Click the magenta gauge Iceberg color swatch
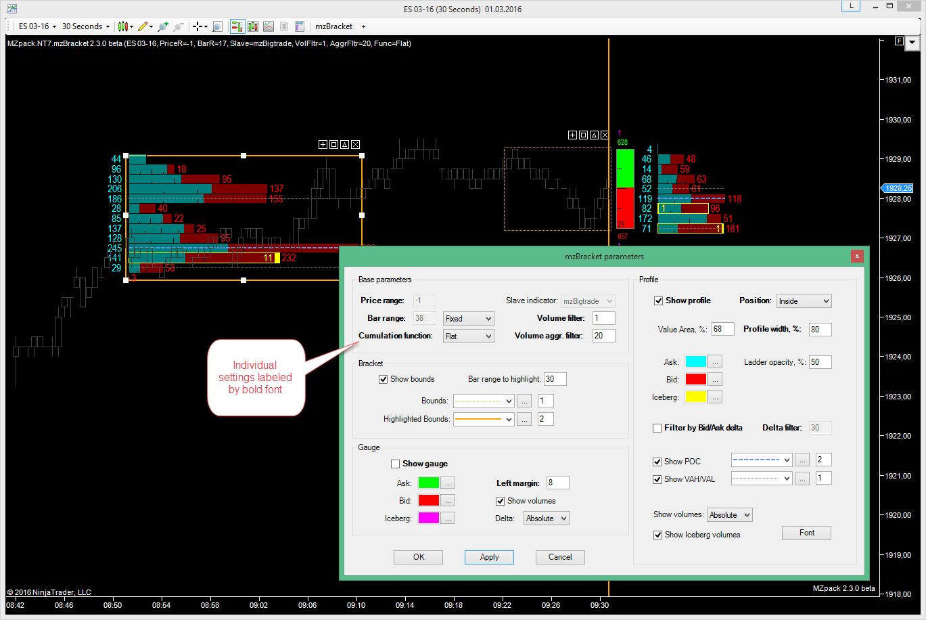This screenshot has width=926, height=620. [x=429, y=518]
